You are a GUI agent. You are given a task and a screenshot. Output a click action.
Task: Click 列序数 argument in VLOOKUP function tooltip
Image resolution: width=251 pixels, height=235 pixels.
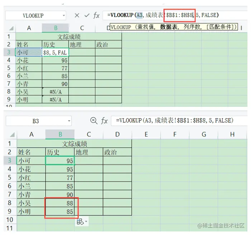click(x=192, y=27)
